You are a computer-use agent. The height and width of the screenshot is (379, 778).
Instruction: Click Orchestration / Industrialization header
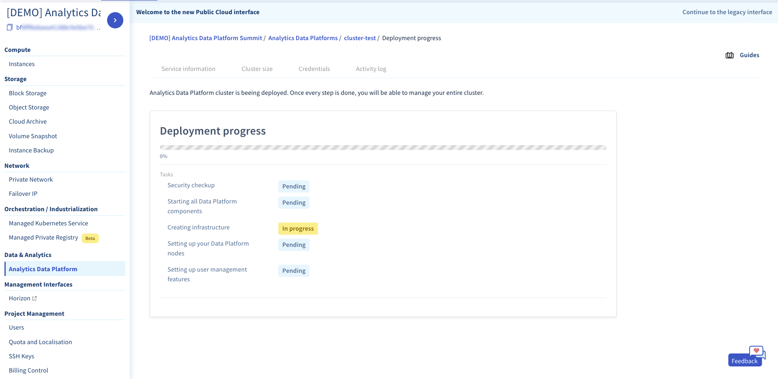(51, 209)
